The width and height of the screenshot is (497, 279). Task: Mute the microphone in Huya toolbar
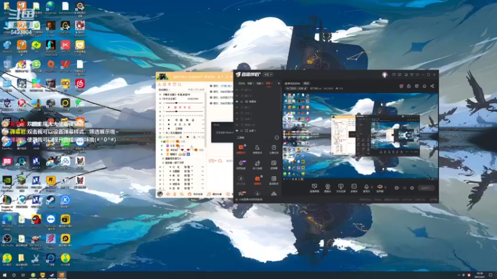tap(366, 188)
